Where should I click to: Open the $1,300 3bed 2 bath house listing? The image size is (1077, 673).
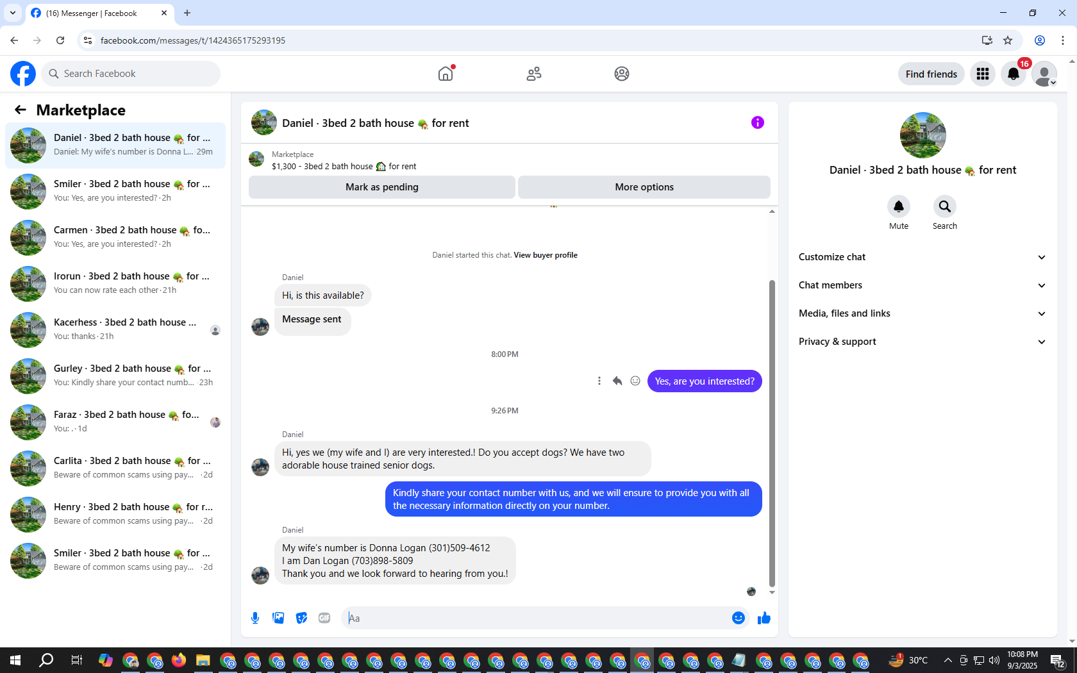point(344,166)
